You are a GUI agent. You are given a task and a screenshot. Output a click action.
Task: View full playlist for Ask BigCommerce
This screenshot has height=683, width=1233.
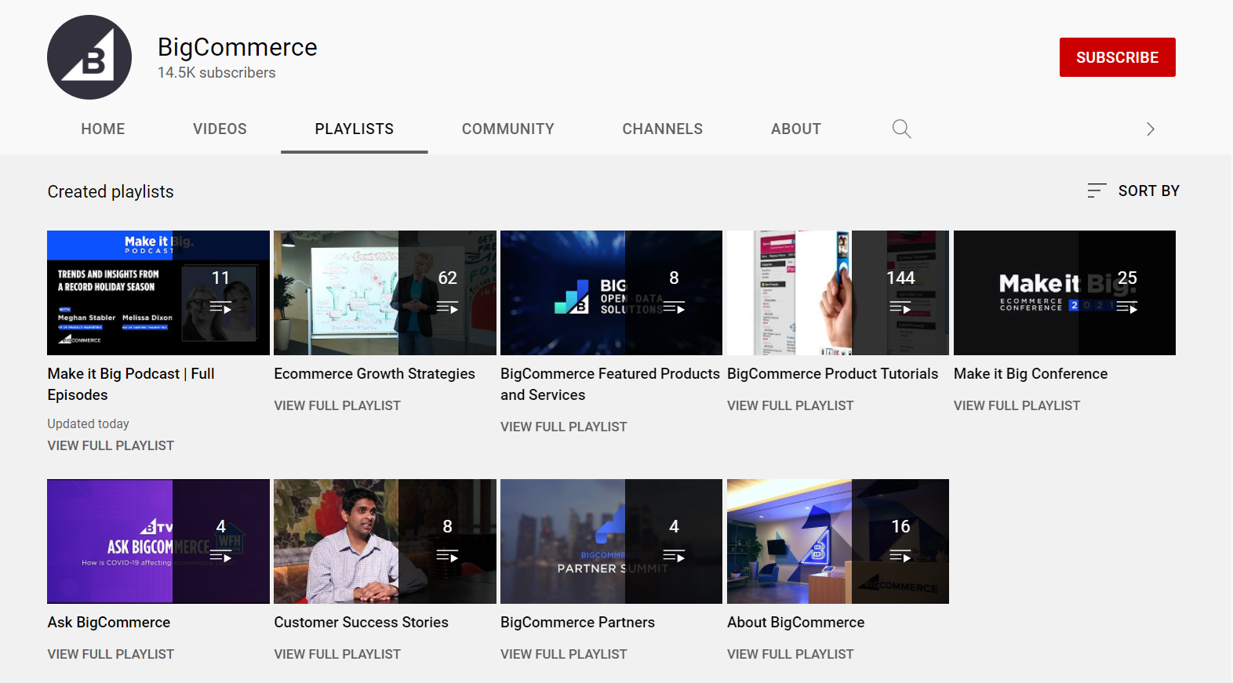(x=111, y=654)
